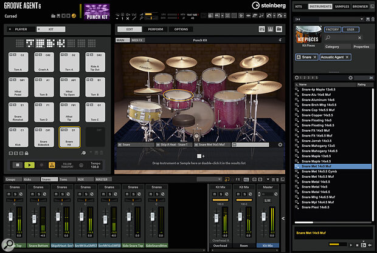377x253 pixels.
Task: Click the green play button
Action: click(29, 165)
